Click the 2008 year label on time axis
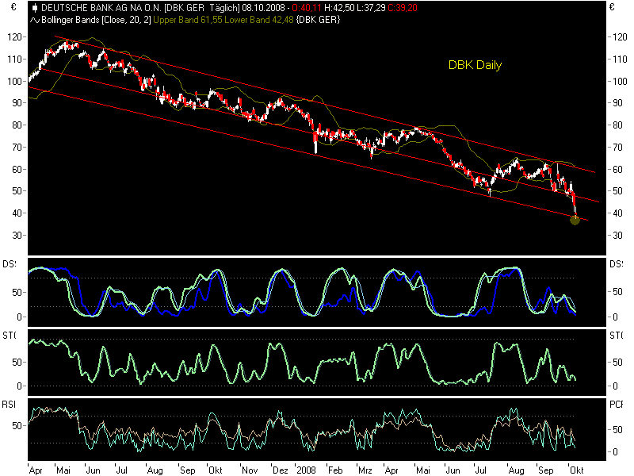The width and height of the screenshot is (634, 476). (x=306, y=470)
